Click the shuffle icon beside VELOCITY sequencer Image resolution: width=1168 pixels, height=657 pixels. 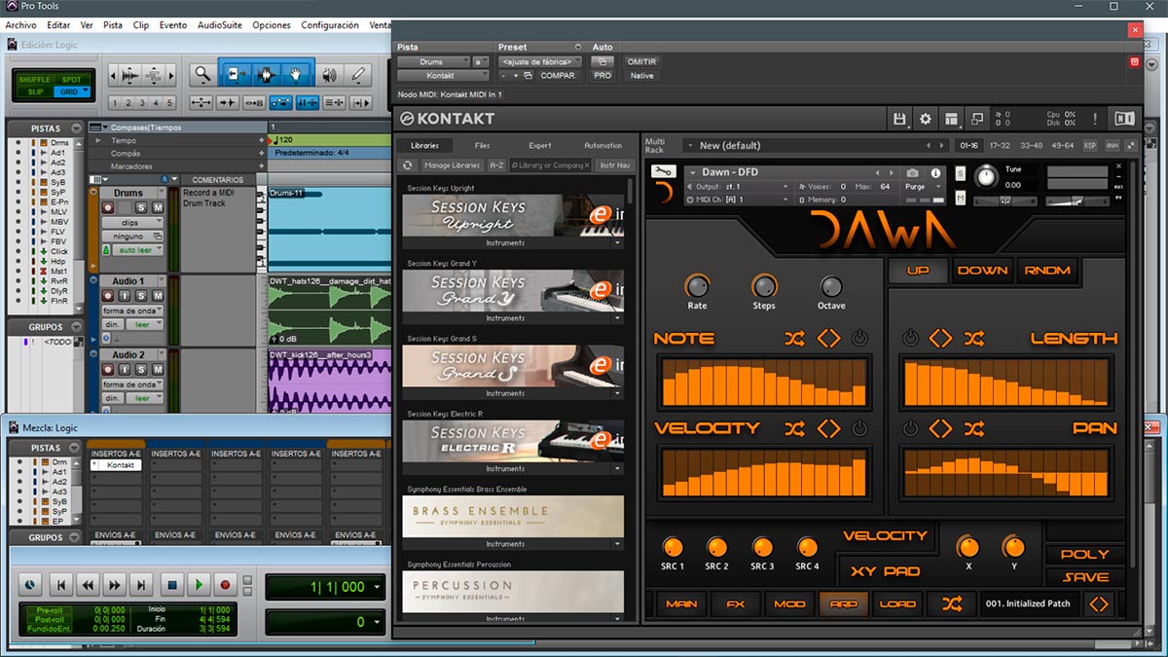click(795, 428)
